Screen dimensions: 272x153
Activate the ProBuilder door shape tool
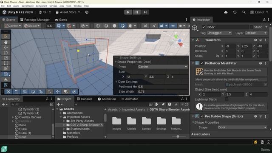(x=6, y=74)
